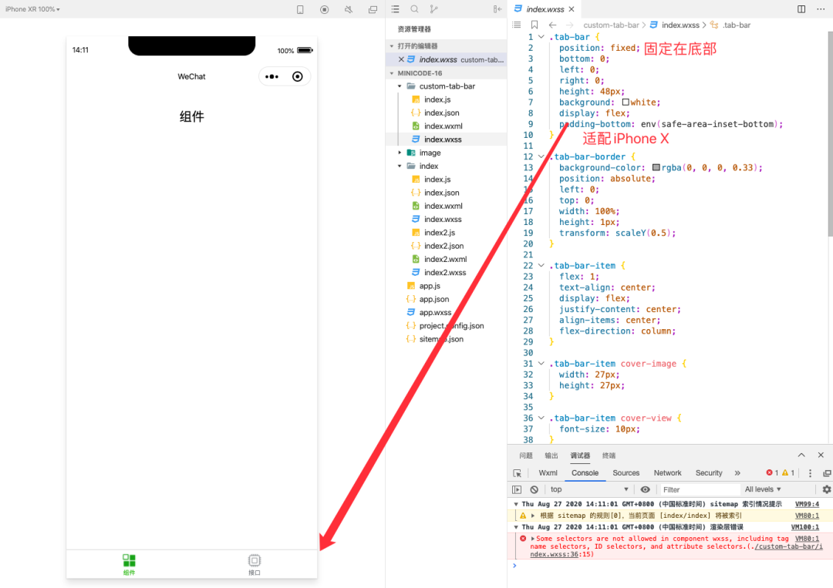This screenshot has width=833, height=588.
Task: Open the Wxml devtools tab
Action: pyautogui.click(x=548, y=473)
